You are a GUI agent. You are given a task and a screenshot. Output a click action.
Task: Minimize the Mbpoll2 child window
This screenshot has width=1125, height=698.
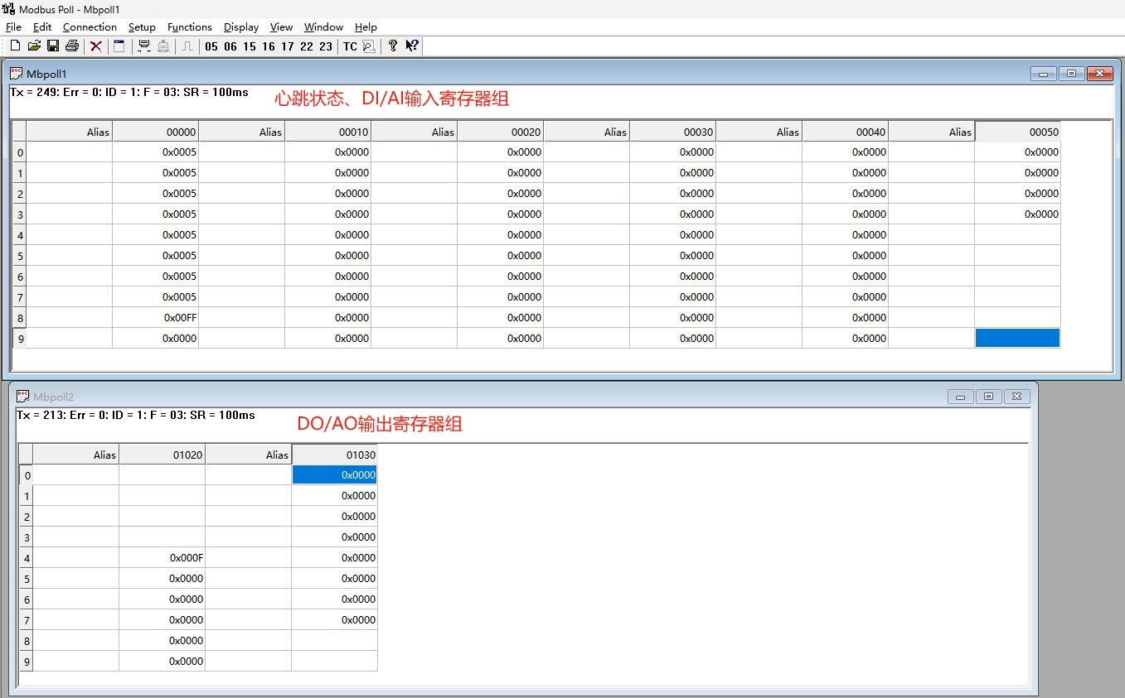coord(960,397)
